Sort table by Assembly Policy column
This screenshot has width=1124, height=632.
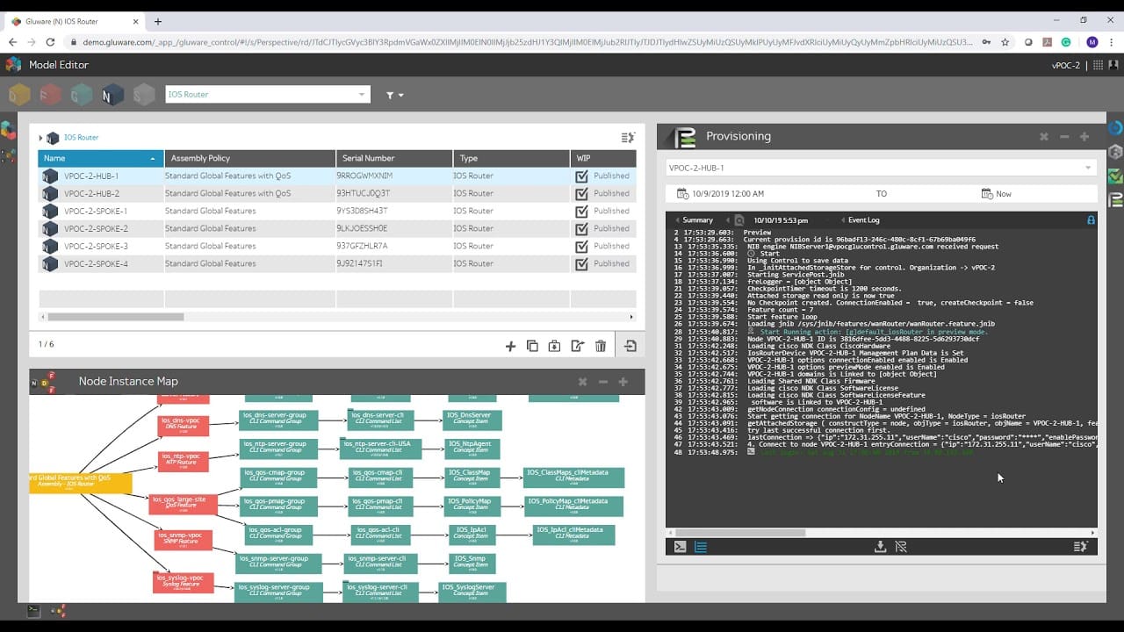click(x=250, y=158)
